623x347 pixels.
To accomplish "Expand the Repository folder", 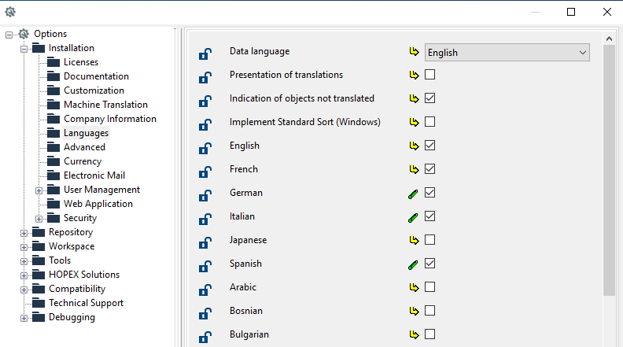I will tap(24, 234).
